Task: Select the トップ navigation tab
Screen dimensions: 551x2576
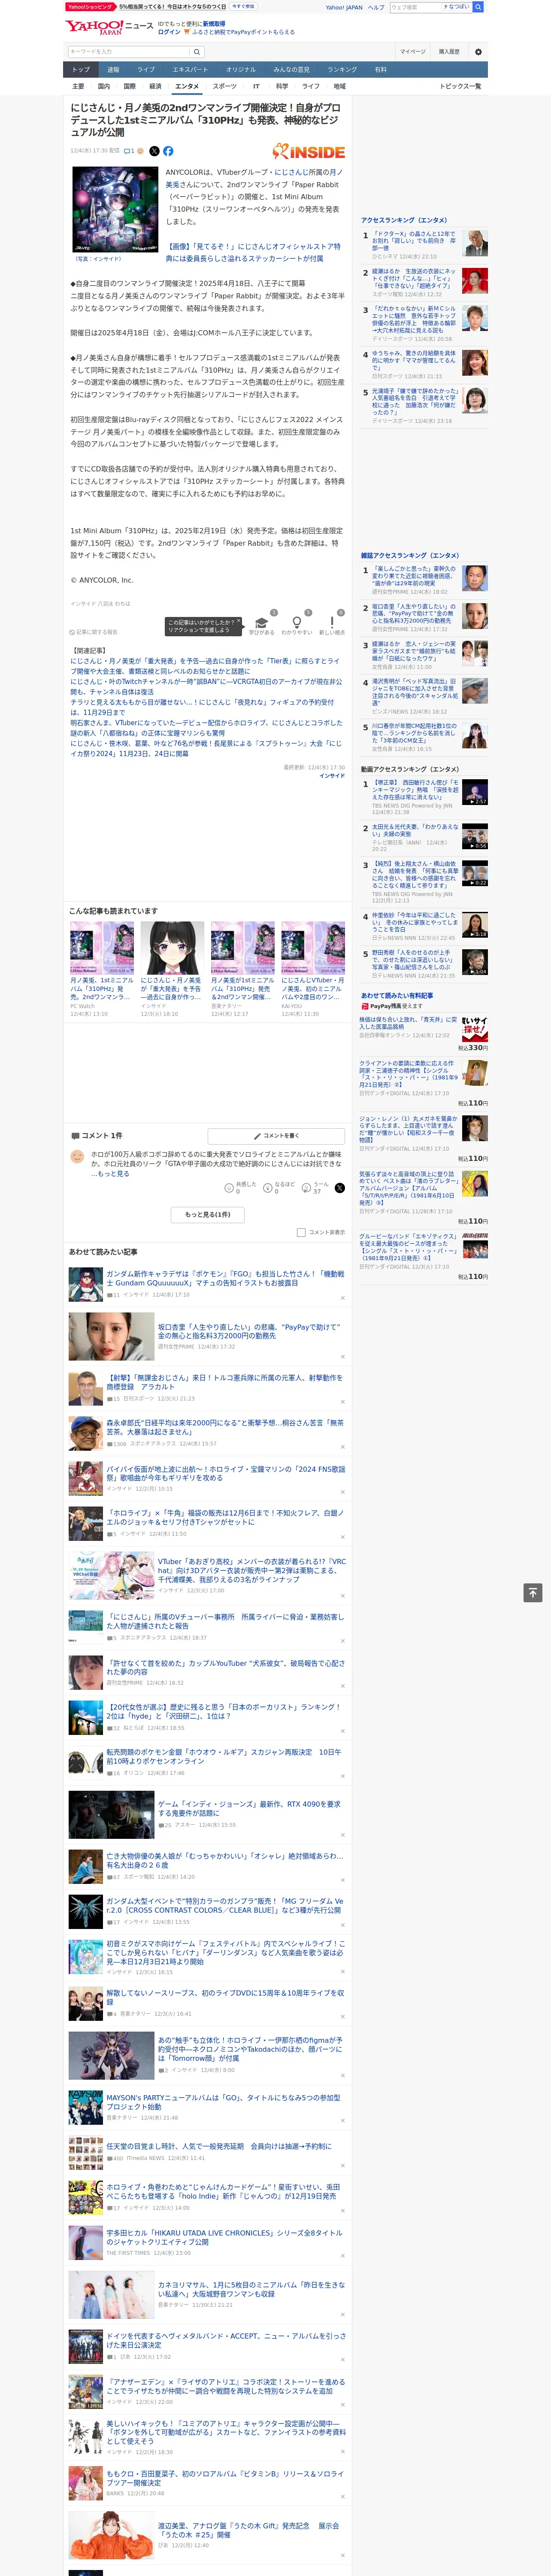Action: (81, 70)
